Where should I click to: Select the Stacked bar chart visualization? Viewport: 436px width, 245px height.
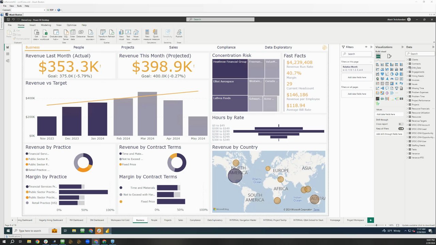[x=378, y=64]
